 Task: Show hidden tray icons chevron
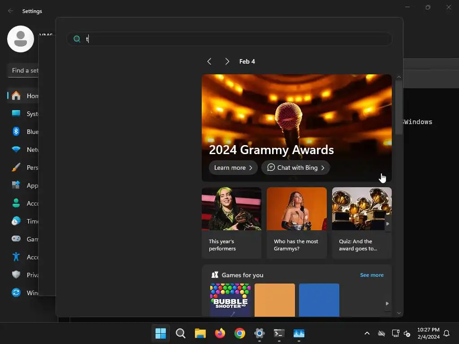click(367, 333)
